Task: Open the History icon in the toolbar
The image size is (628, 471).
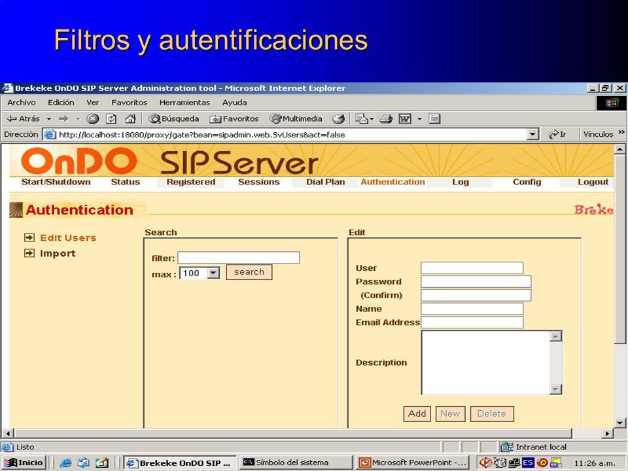Action: 338,118
